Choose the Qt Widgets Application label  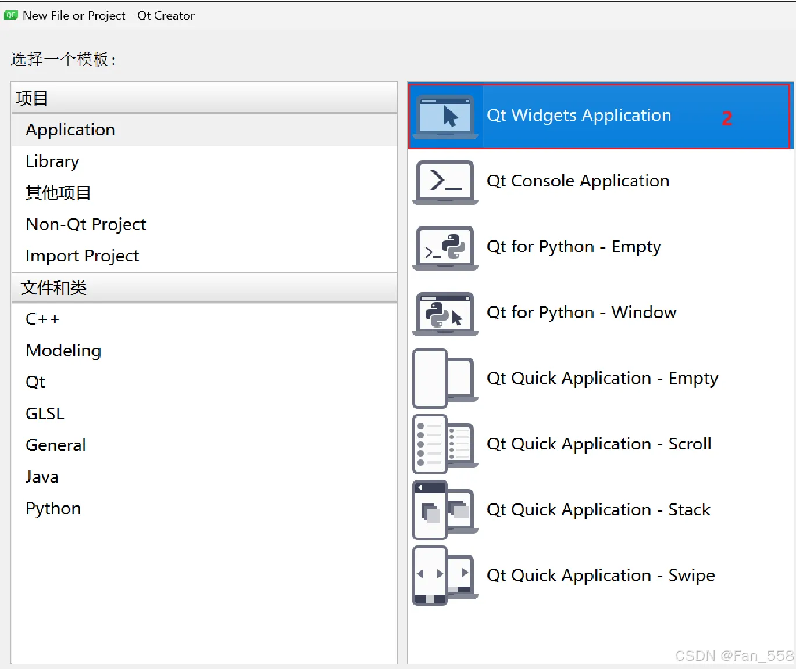[579, 116]
